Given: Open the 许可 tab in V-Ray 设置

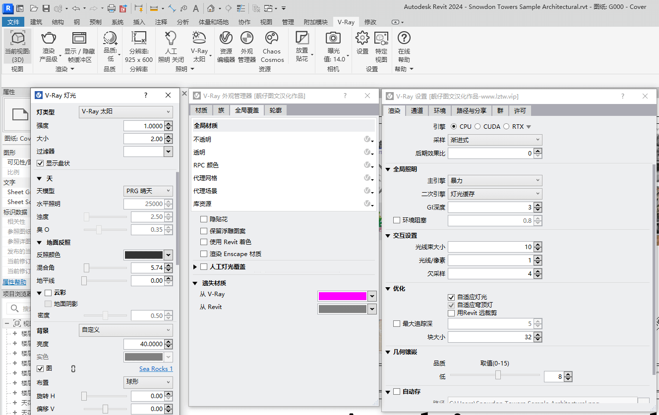Looking at the screenshot, I should pos(520,110).
